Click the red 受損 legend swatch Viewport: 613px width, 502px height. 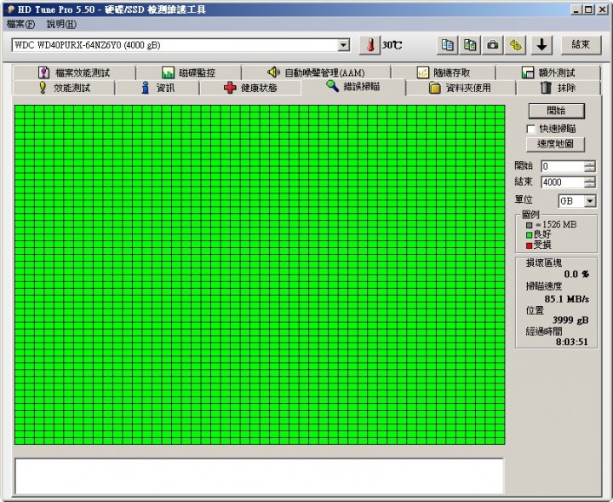(529, 245)
